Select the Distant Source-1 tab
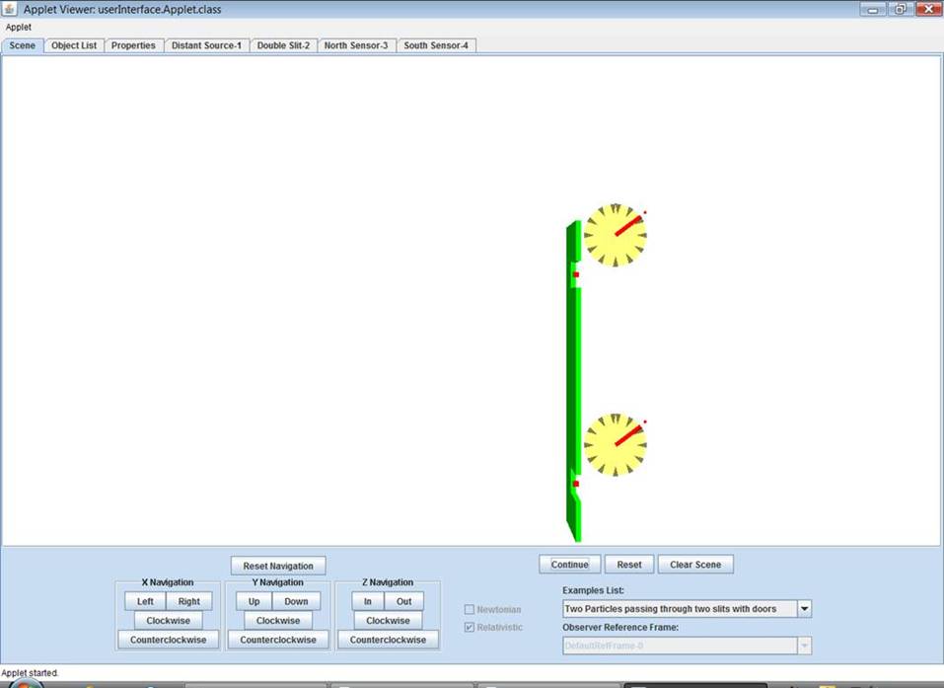The height and width of the screenshot is (688, 944). 206,45
